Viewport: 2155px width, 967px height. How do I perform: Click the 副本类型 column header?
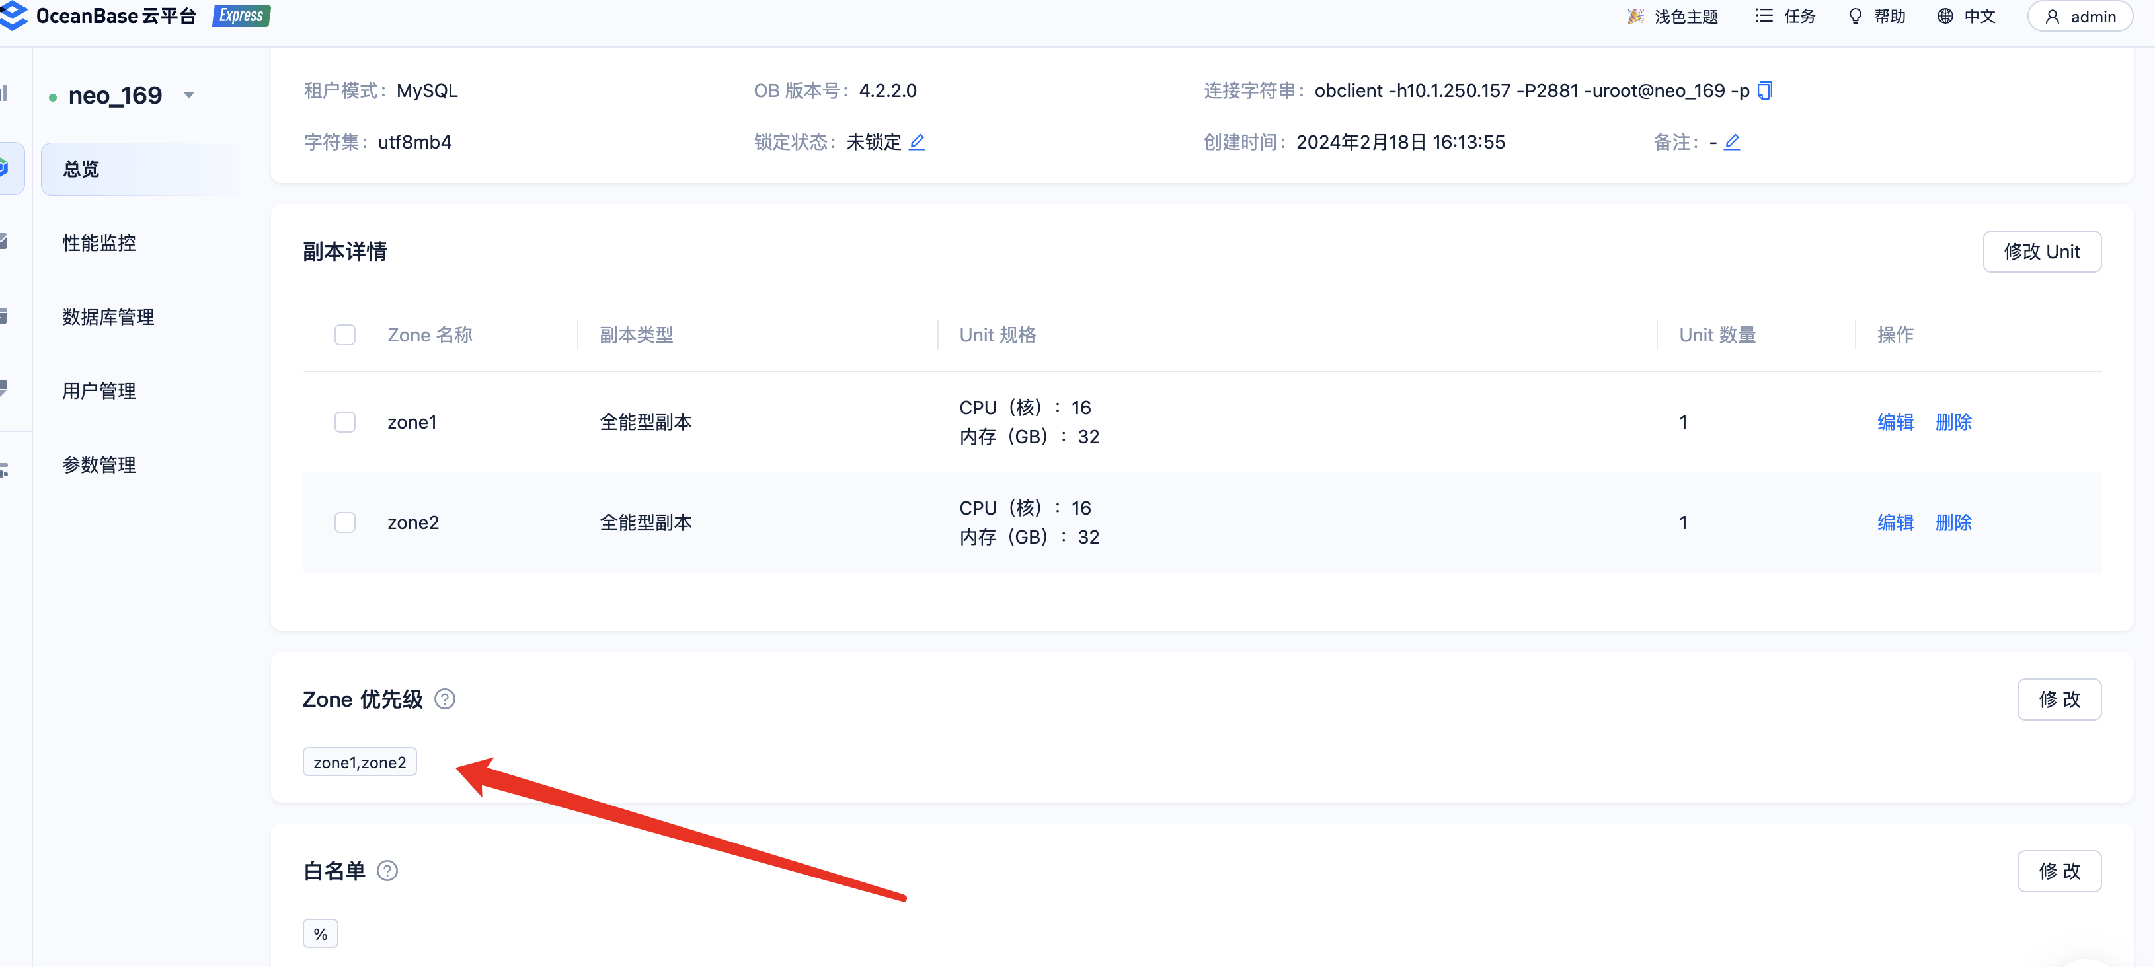636,335
